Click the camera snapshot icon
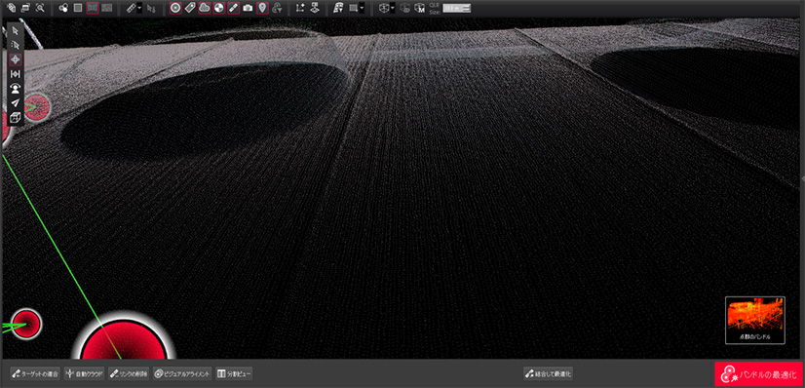805x388 pixels. [x=248, y=8]
